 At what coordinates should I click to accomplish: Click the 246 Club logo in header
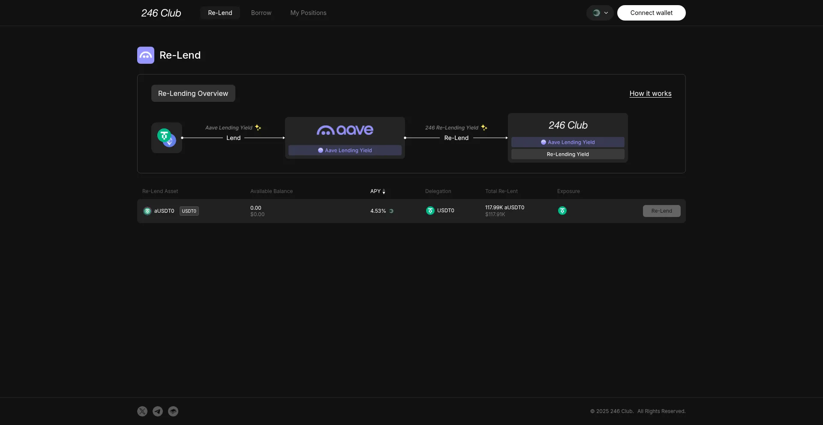pos(161,13)
